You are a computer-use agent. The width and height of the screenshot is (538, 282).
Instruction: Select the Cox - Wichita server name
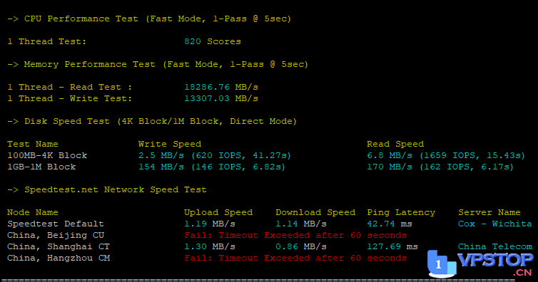tap(494, 224)
